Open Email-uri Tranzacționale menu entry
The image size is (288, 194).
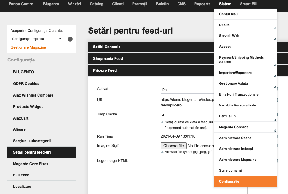(x=245, y=94)
